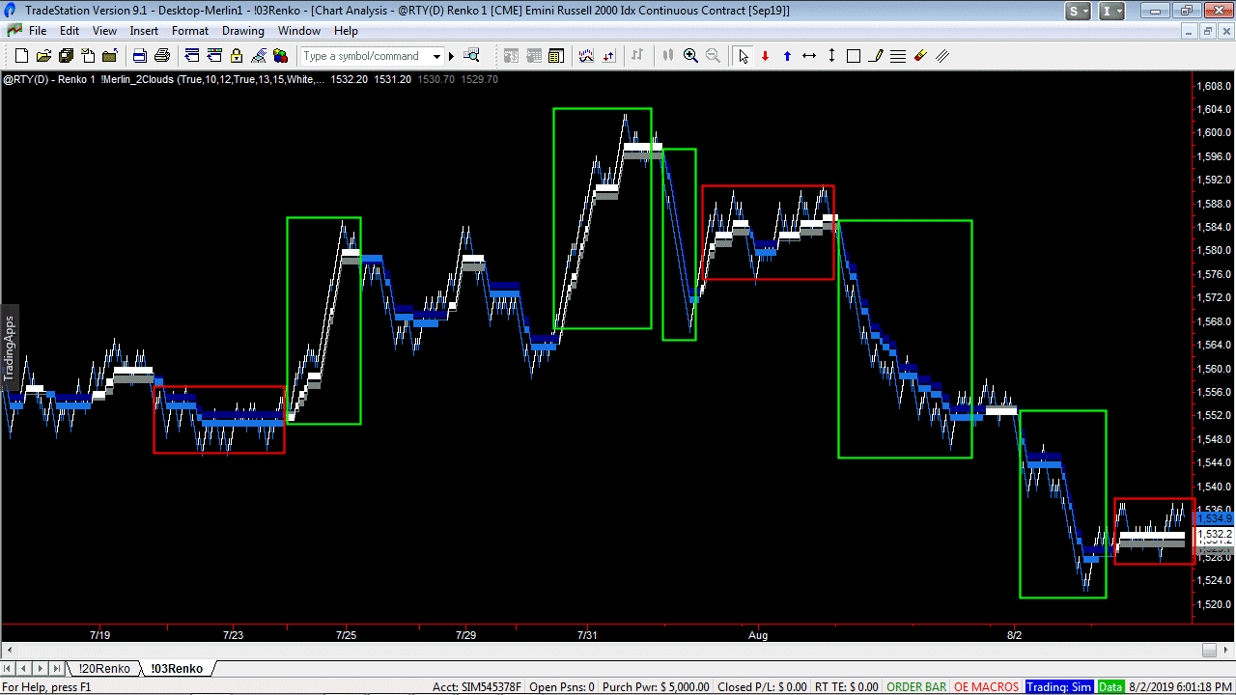This screenshot has height=695, width=1236.
Task: Click the symbol lookup magnifier icon
Action: click(471, 56)
